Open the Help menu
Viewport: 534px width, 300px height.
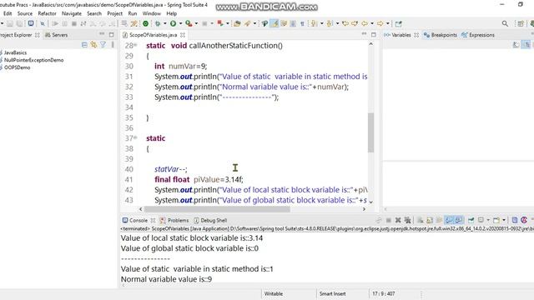tap(172, 13)
